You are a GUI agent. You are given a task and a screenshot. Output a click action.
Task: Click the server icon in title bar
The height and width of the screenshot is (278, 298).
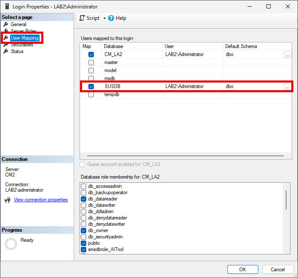click(x=7, y=7)
